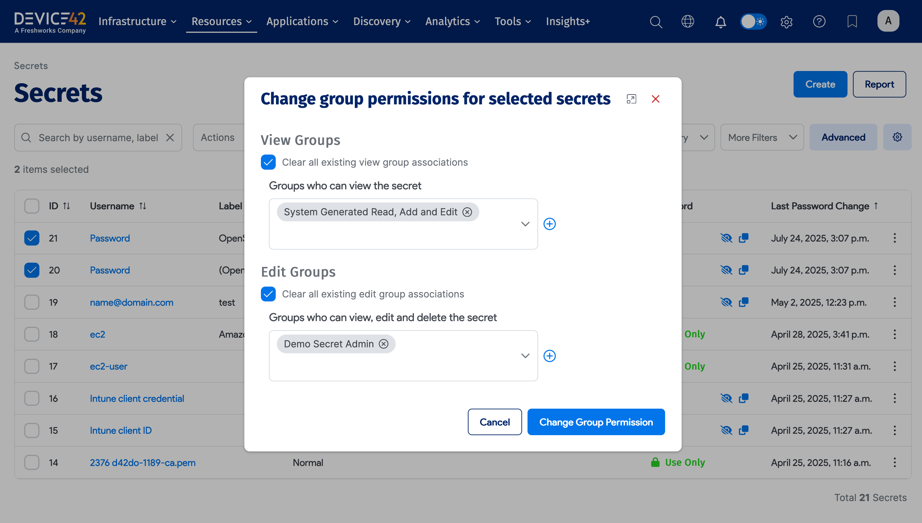
Task: Reveal the hidden password on row 21
Action: (726, 238)
